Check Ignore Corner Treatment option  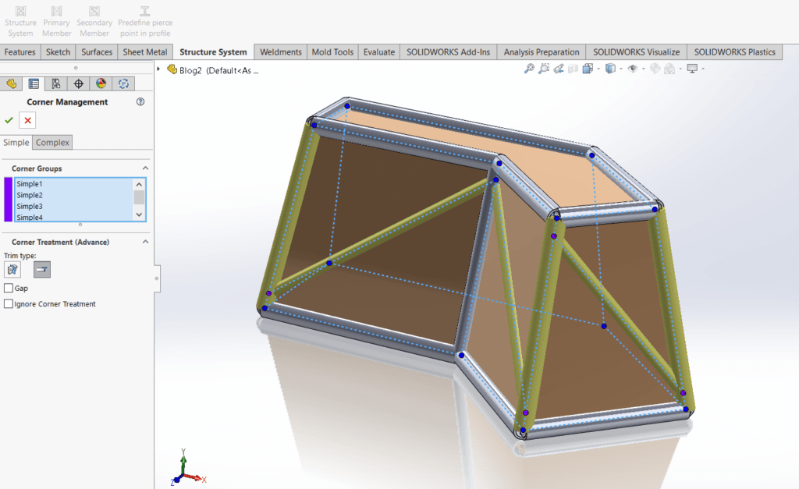pyautogui.click(x=9, y=303)
